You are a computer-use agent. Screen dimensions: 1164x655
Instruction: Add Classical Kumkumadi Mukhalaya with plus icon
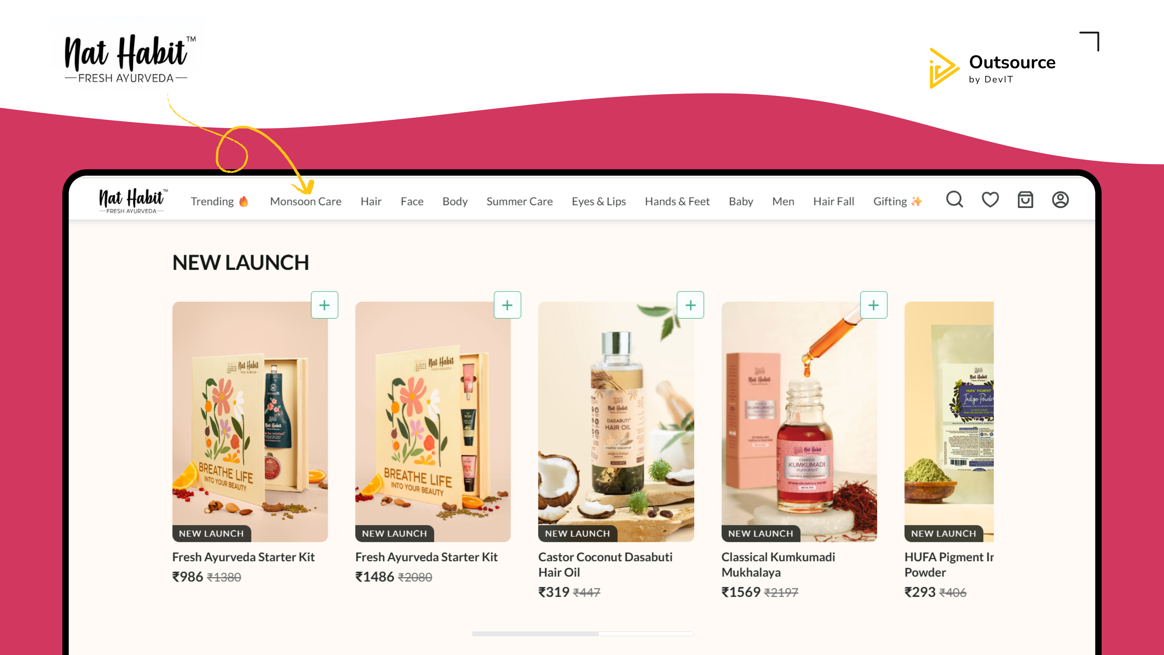pyautogui.click(x=874, y=305)
